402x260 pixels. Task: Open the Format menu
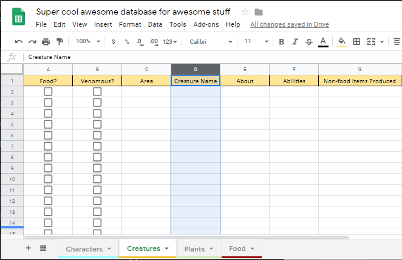pyautogui.click(x=130, y=24)
